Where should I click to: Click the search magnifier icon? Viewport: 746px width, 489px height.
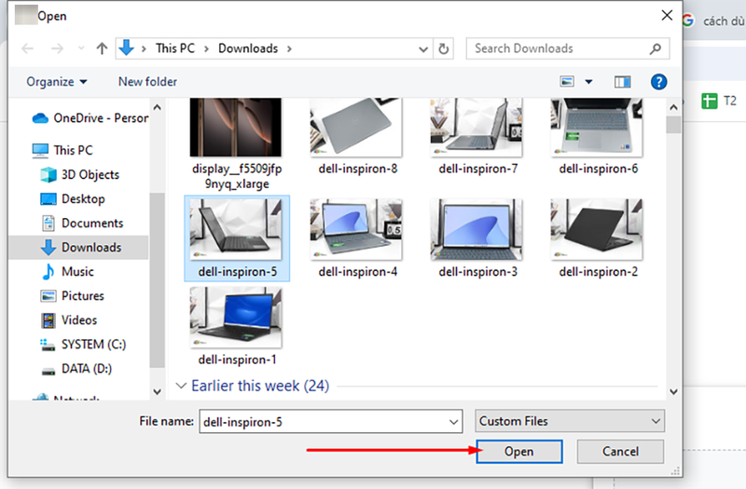[656, 48]
